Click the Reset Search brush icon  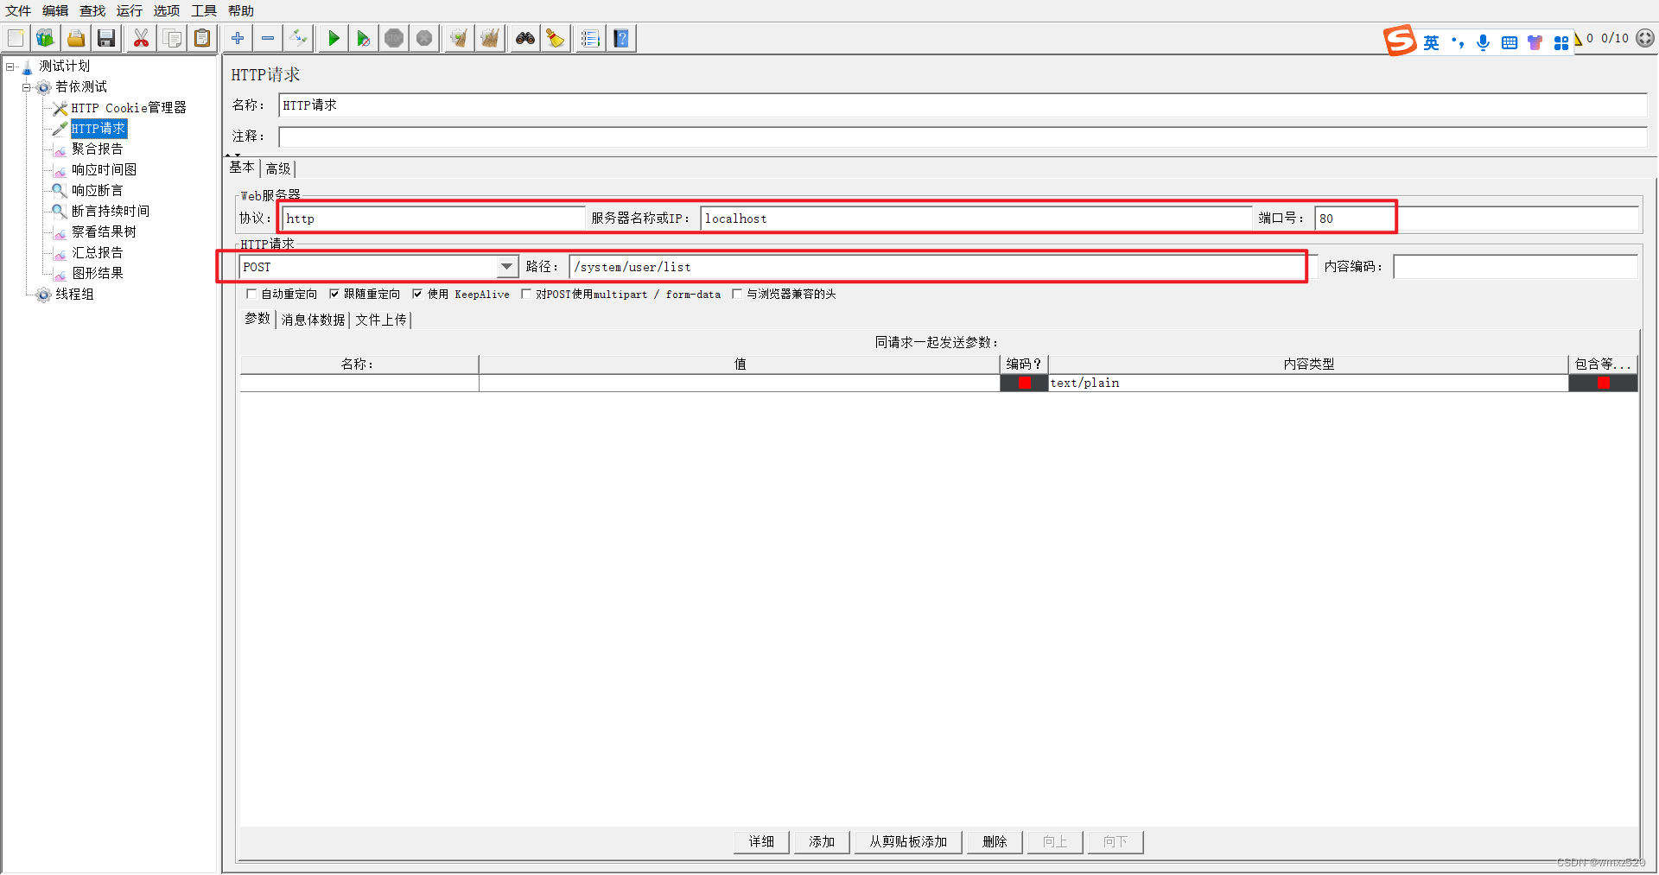(x=556, y=38)
